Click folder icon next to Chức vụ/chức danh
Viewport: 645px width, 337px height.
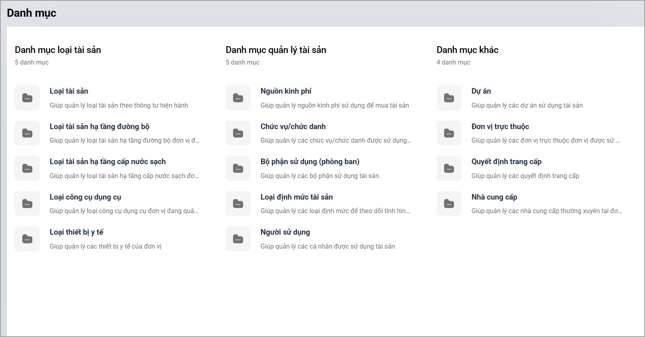click(x=238, y=133)
